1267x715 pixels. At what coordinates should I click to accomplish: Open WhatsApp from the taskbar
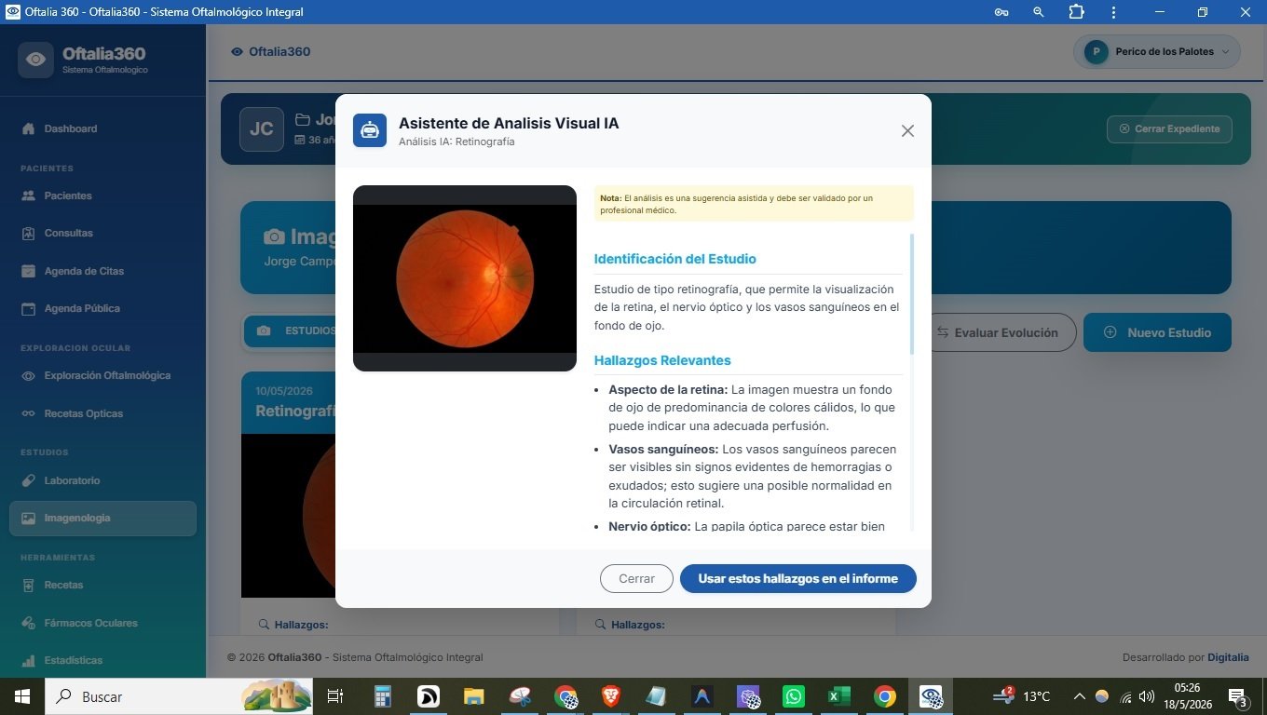pos(794,696)
